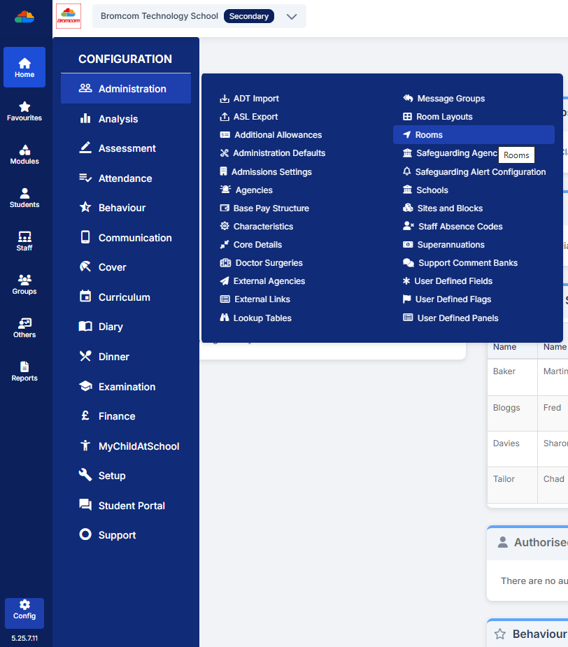Open Staff Absence Codes
568x647 pixels.
pos(460,227)
